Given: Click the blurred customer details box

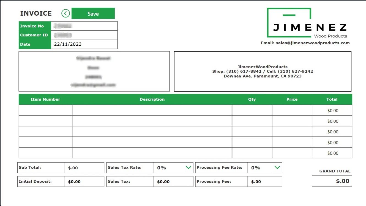Looking at the screenshot, I should pyautogui.click(x=94, y=71).
